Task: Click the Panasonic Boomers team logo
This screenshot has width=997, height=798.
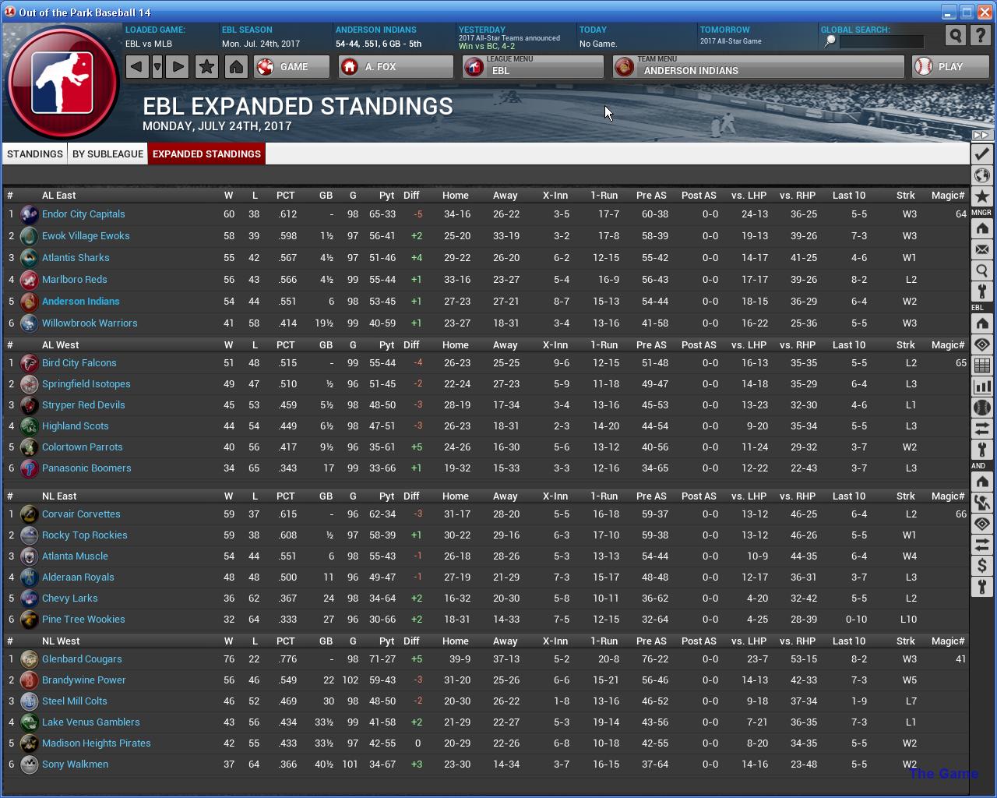Action: [x=29, y=468]
